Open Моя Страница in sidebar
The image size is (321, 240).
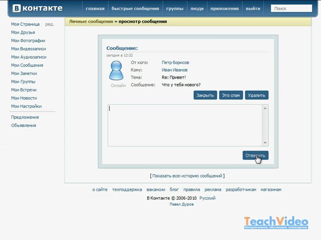pyautogui.click(x=25, y=24)
